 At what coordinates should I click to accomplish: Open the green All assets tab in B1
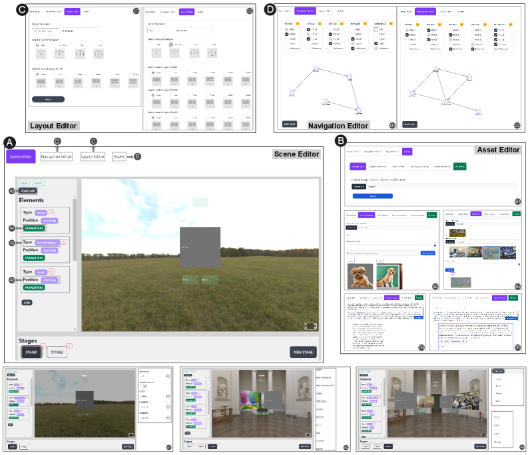459,166
